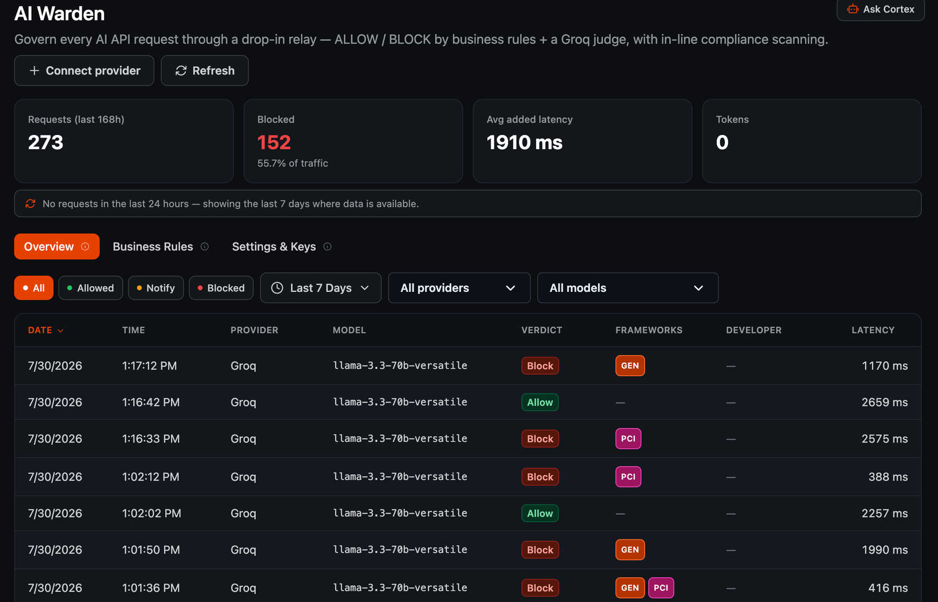Image resolution: width=938 pixels, height=602 pixels.
Task: Click the 2659 ms latency value
Action: click(884, 402)
